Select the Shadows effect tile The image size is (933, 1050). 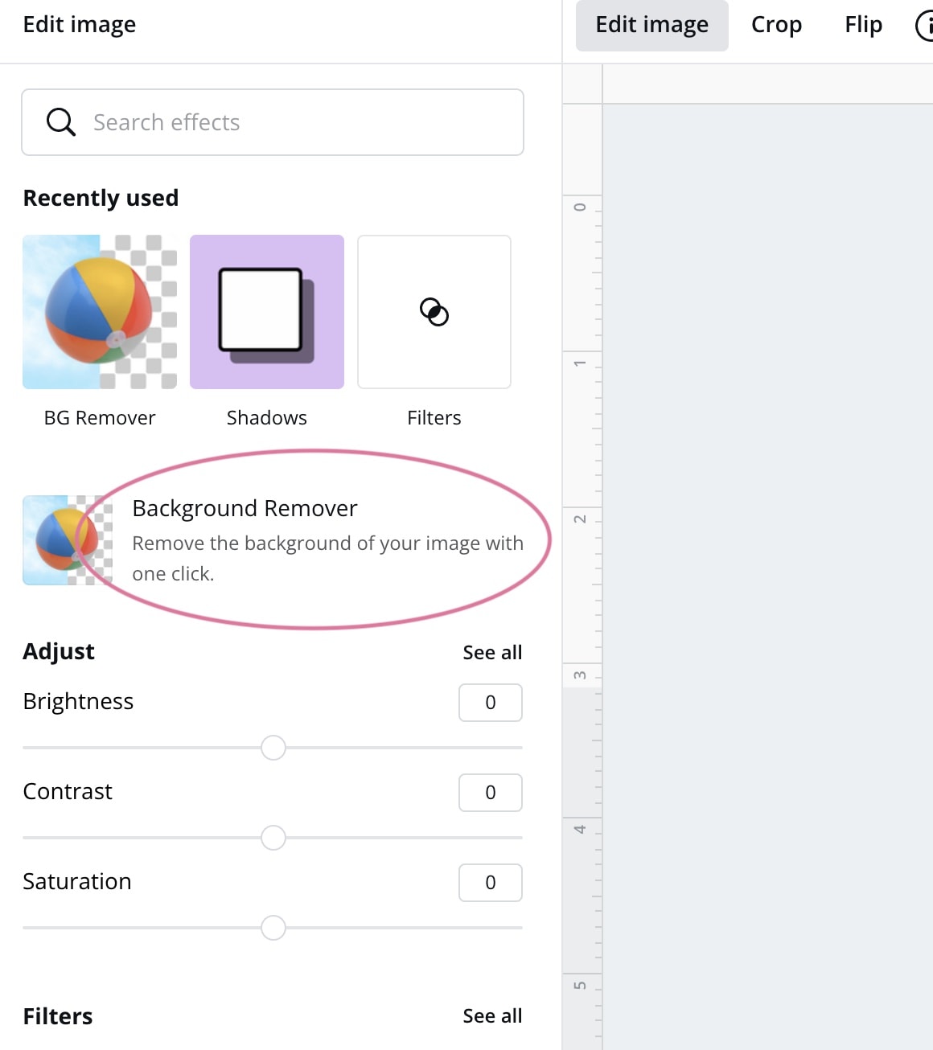[267, 312]
